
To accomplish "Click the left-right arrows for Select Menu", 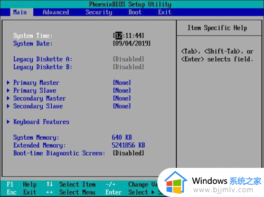I will tap(50, 192).
